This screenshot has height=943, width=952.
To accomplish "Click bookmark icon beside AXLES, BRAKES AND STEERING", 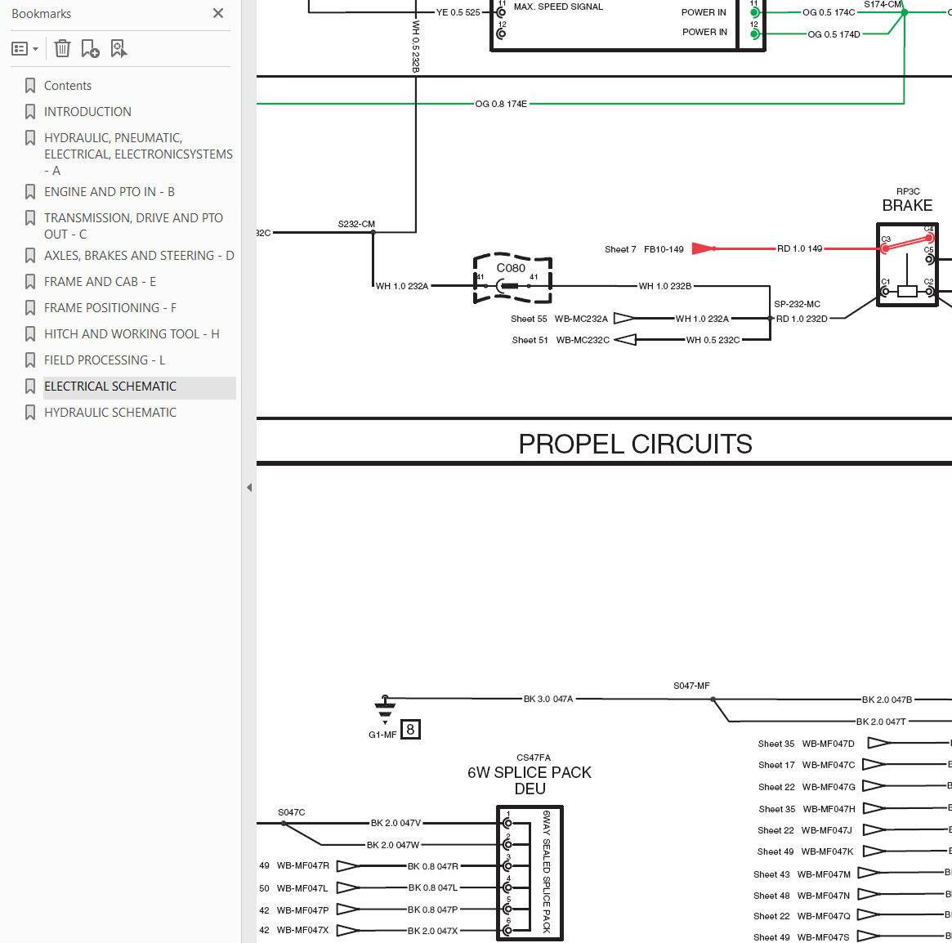I will click(29, 256).
